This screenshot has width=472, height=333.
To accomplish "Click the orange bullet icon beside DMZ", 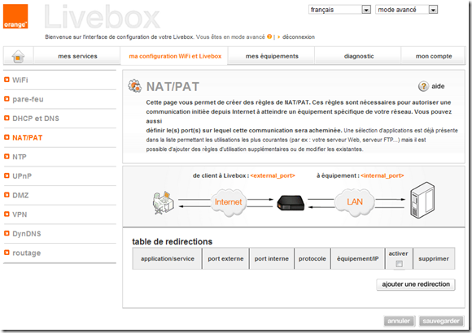I will (7, 195).
